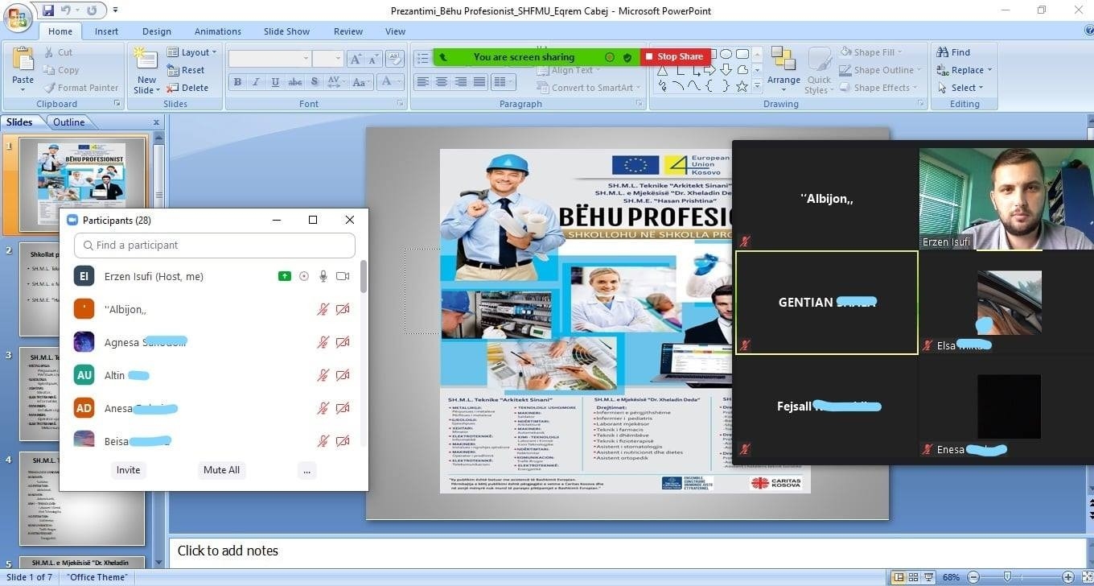Toggle Bold formatting
This screenshot has height=586, width=1094.
tap(237, 82)
